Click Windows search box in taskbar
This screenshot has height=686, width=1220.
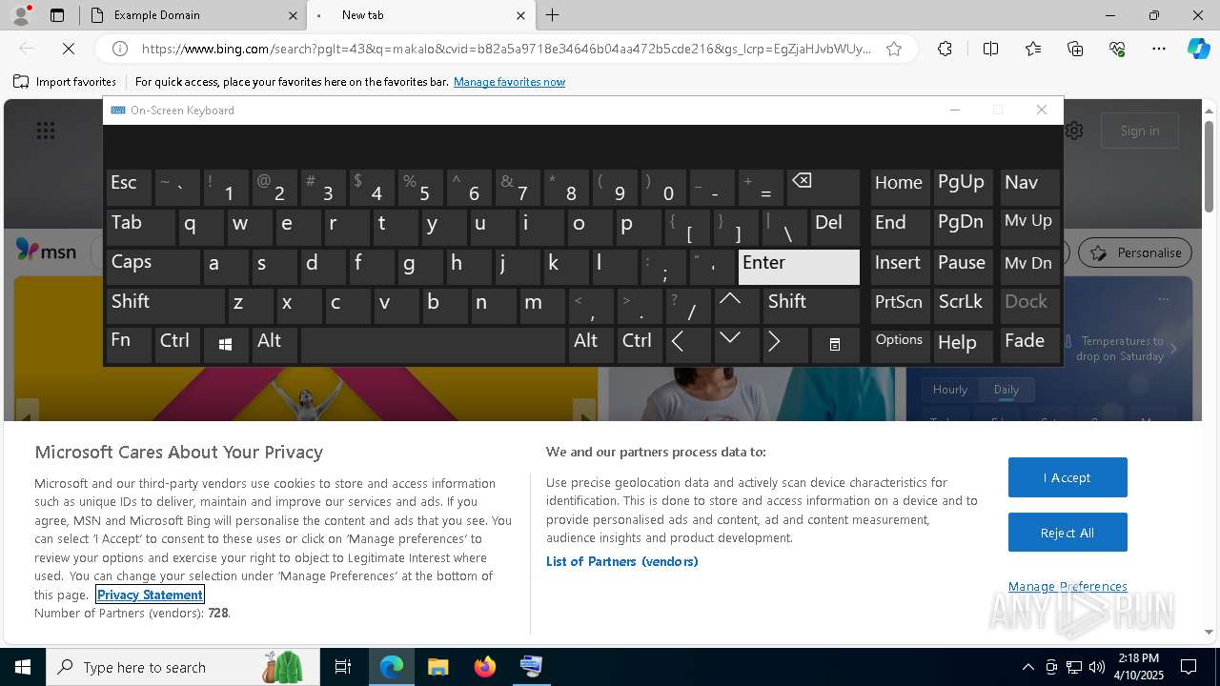tap(183, 667)
